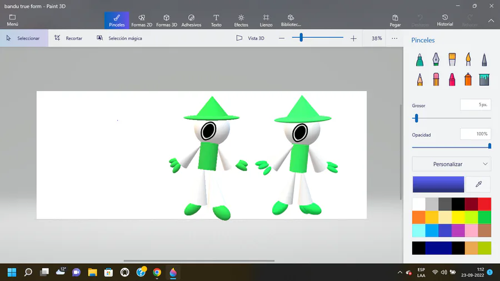Click the 38% zoom value
The width and height of the screenshot is (500, 281).
pos(377,38)
